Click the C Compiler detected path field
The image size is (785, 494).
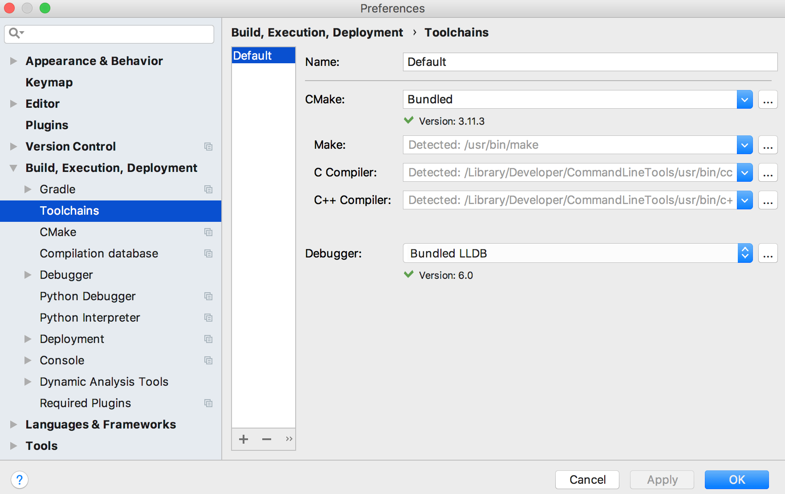coord(569,172)
